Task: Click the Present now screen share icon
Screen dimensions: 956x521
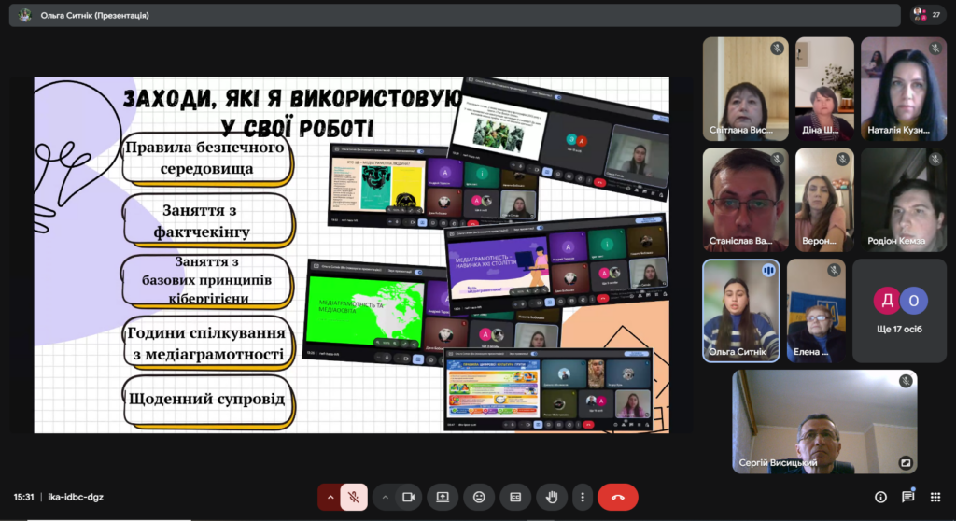Action: pyautogui.click(x=443, y=498)
